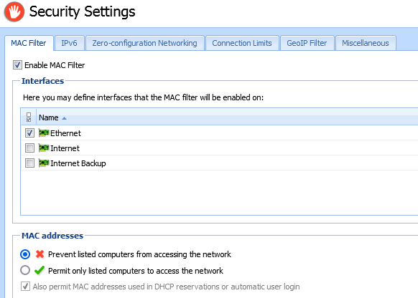Image resolution: width=418 pixels, height=298 pixels.
Task: Uncheck Enable MAC Filter
Action: 17,65
